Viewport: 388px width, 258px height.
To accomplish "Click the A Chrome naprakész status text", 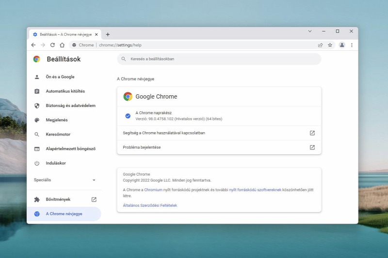I will click(x=153, y=113).
